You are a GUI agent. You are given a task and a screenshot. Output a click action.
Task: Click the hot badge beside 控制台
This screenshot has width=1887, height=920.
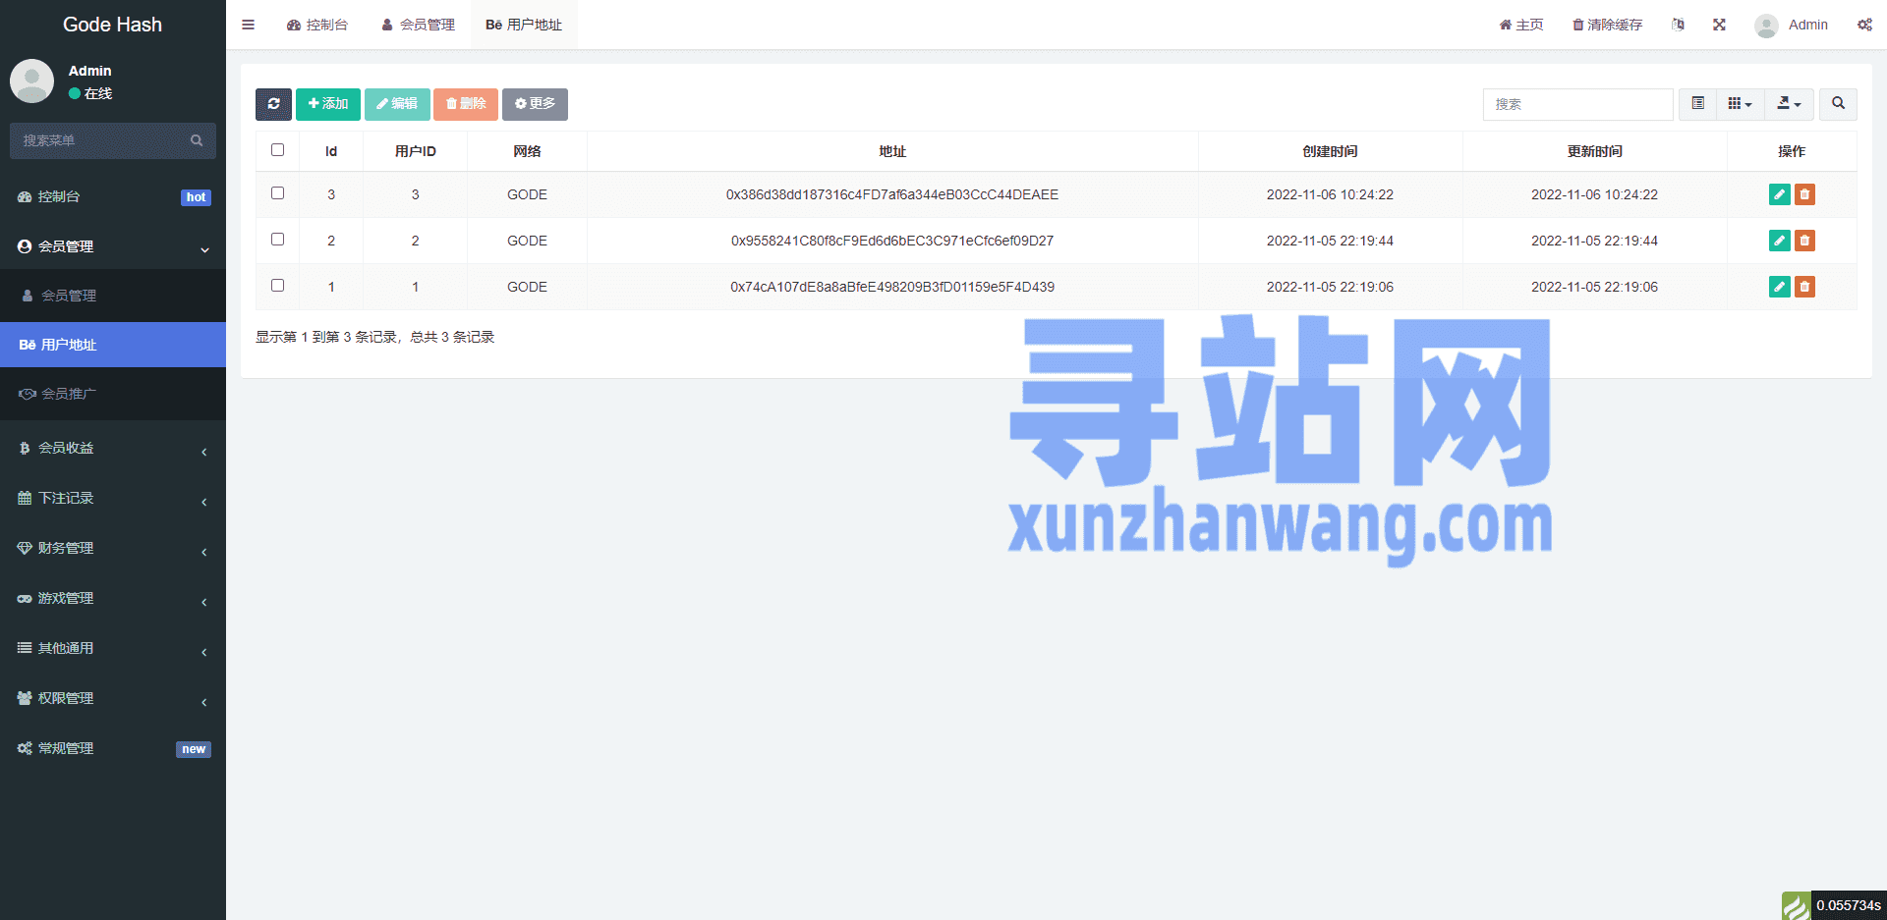(x=197, y=197)
